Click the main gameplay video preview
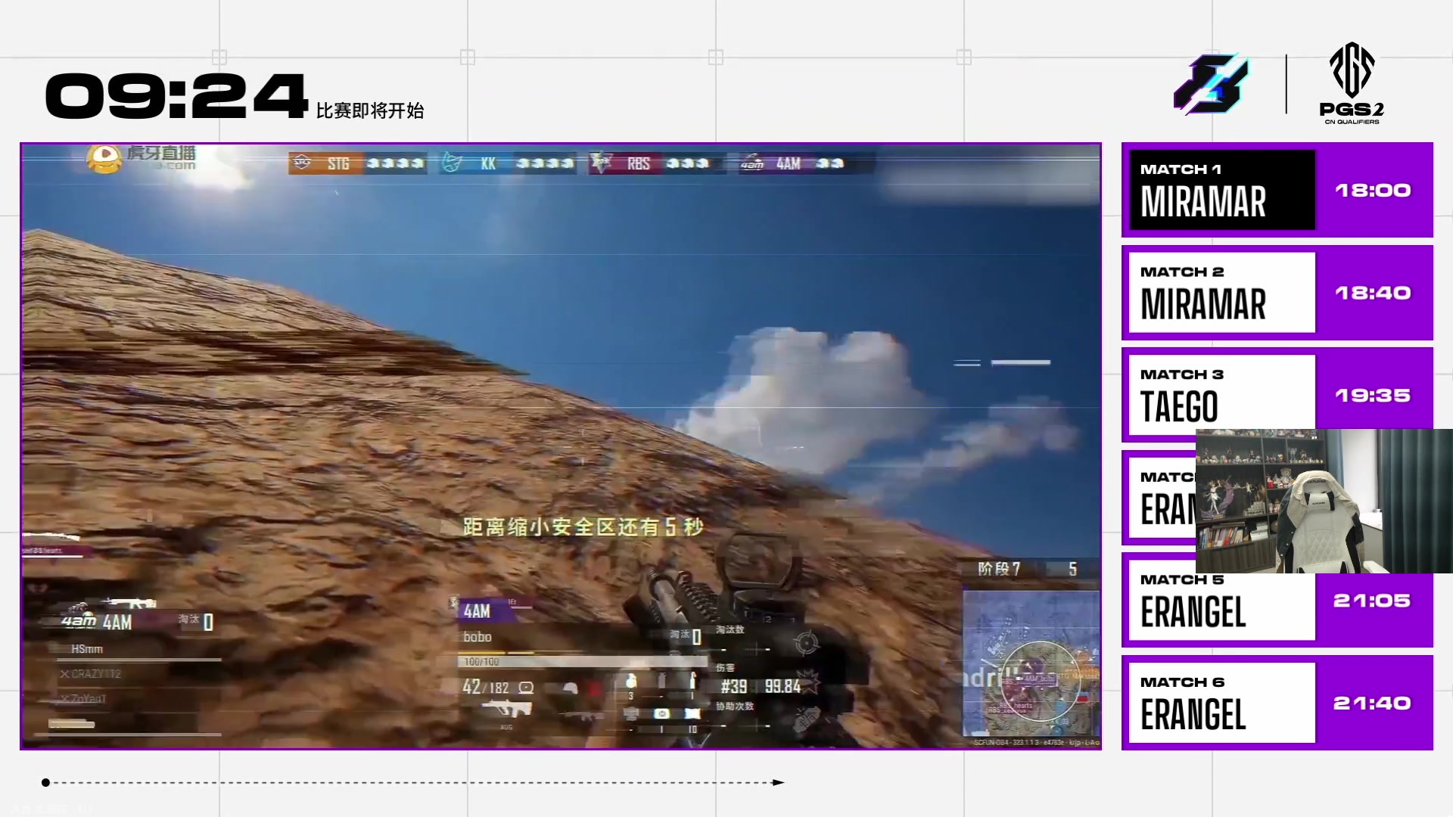 [x=561, y=446]
